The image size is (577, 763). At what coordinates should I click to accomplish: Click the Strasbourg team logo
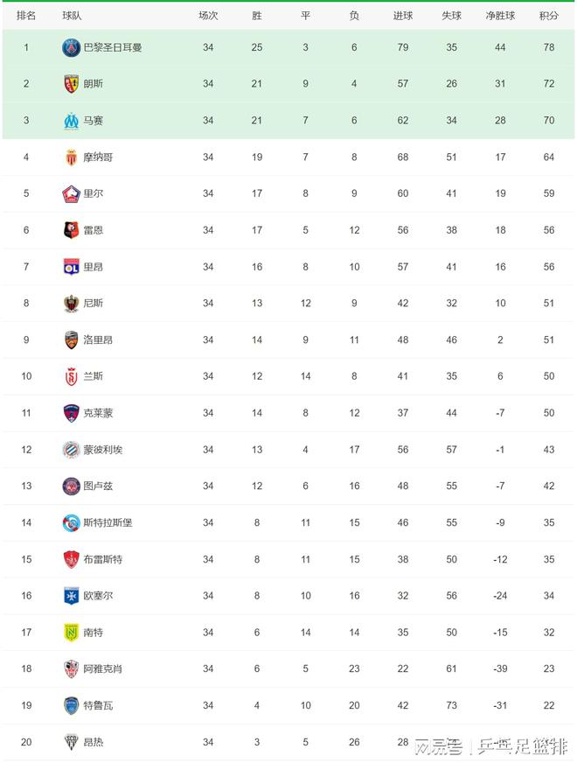(x=71, y=522)
